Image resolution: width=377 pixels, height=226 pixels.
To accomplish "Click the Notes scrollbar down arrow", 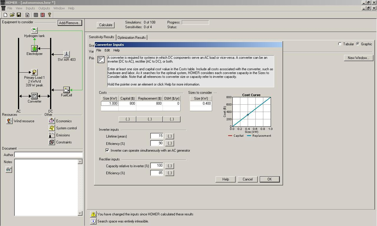I will coord(80,213).
